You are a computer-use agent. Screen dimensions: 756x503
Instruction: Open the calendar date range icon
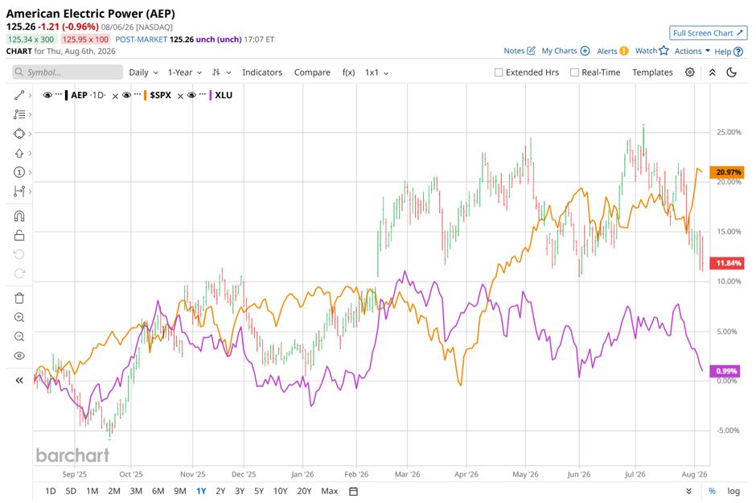353,492
